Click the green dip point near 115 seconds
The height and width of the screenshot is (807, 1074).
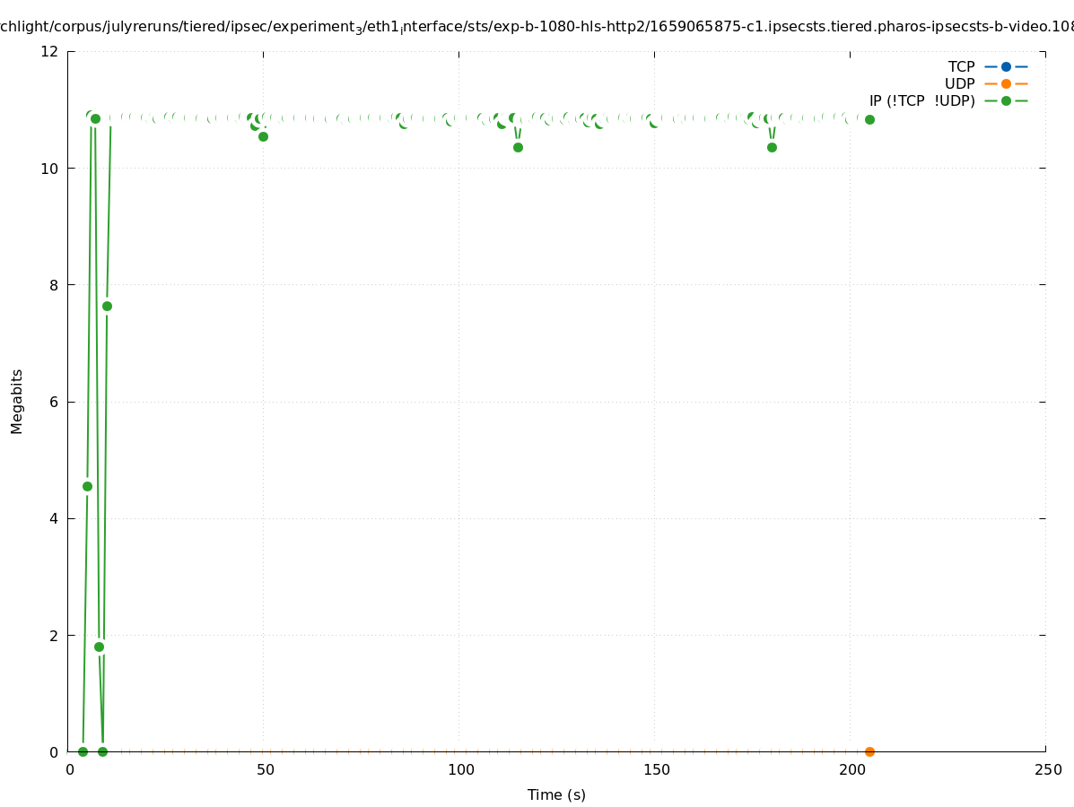point(518,147)
